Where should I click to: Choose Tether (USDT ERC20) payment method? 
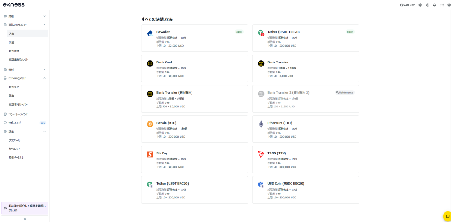point(194,189)
